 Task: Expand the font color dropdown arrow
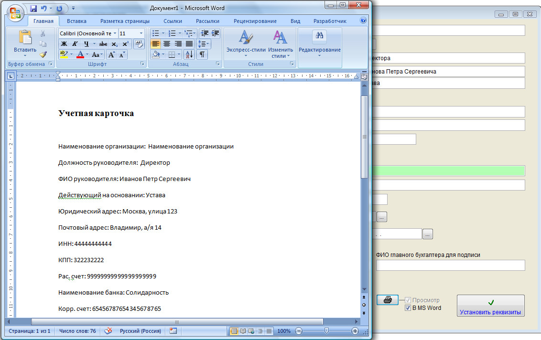[87, 54]
